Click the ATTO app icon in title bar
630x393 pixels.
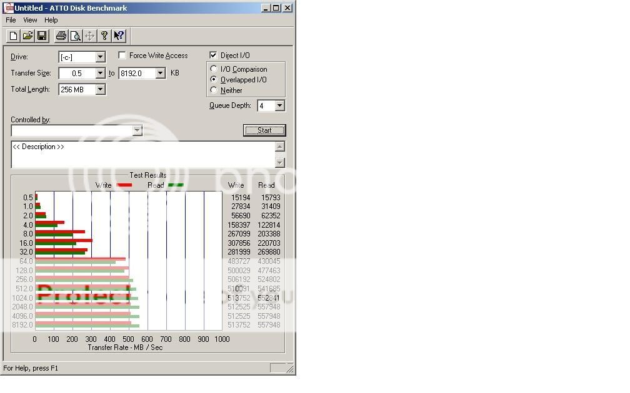[x=8, y=7]
